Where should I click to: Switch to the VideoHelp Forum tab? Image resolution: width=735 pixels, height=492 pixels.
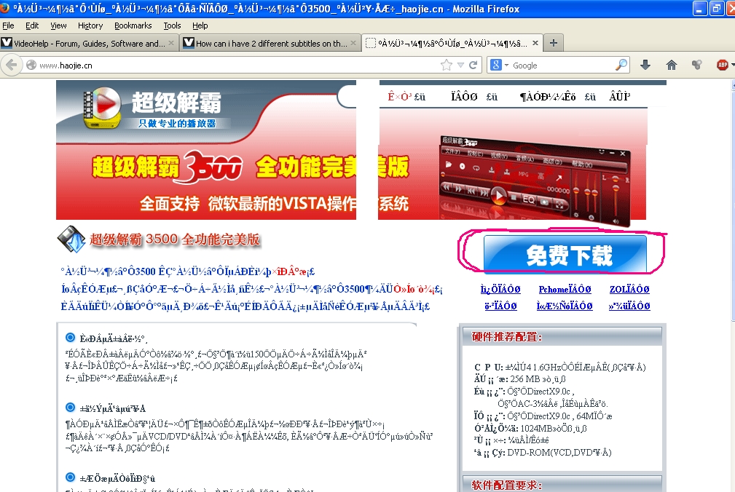tap(89, 43)
